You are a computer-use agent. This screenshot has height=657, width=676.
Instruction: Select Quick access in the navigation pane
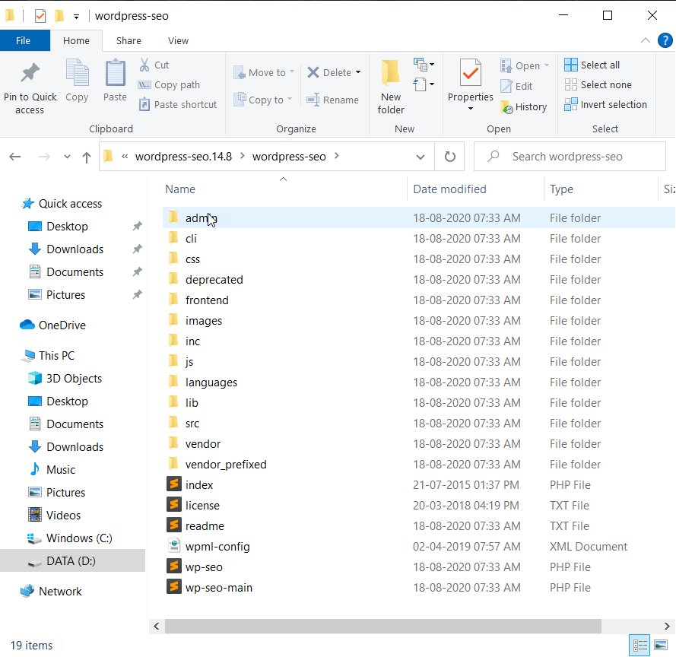click(x=62, y=204)
